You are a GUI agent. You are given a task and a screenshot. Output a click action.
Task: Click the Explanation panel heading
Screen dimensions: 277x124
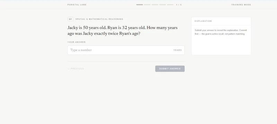point(203,21)
